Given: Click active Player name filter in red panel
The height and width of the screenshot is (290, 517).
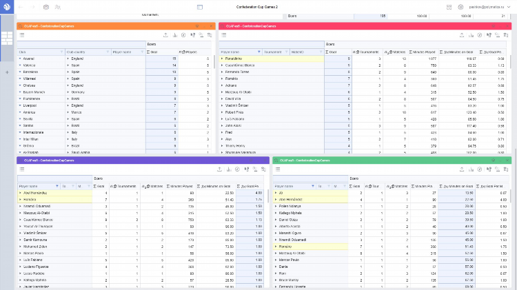Looking at the screenshot, I should pyautogui.click(x=259, y=52).
